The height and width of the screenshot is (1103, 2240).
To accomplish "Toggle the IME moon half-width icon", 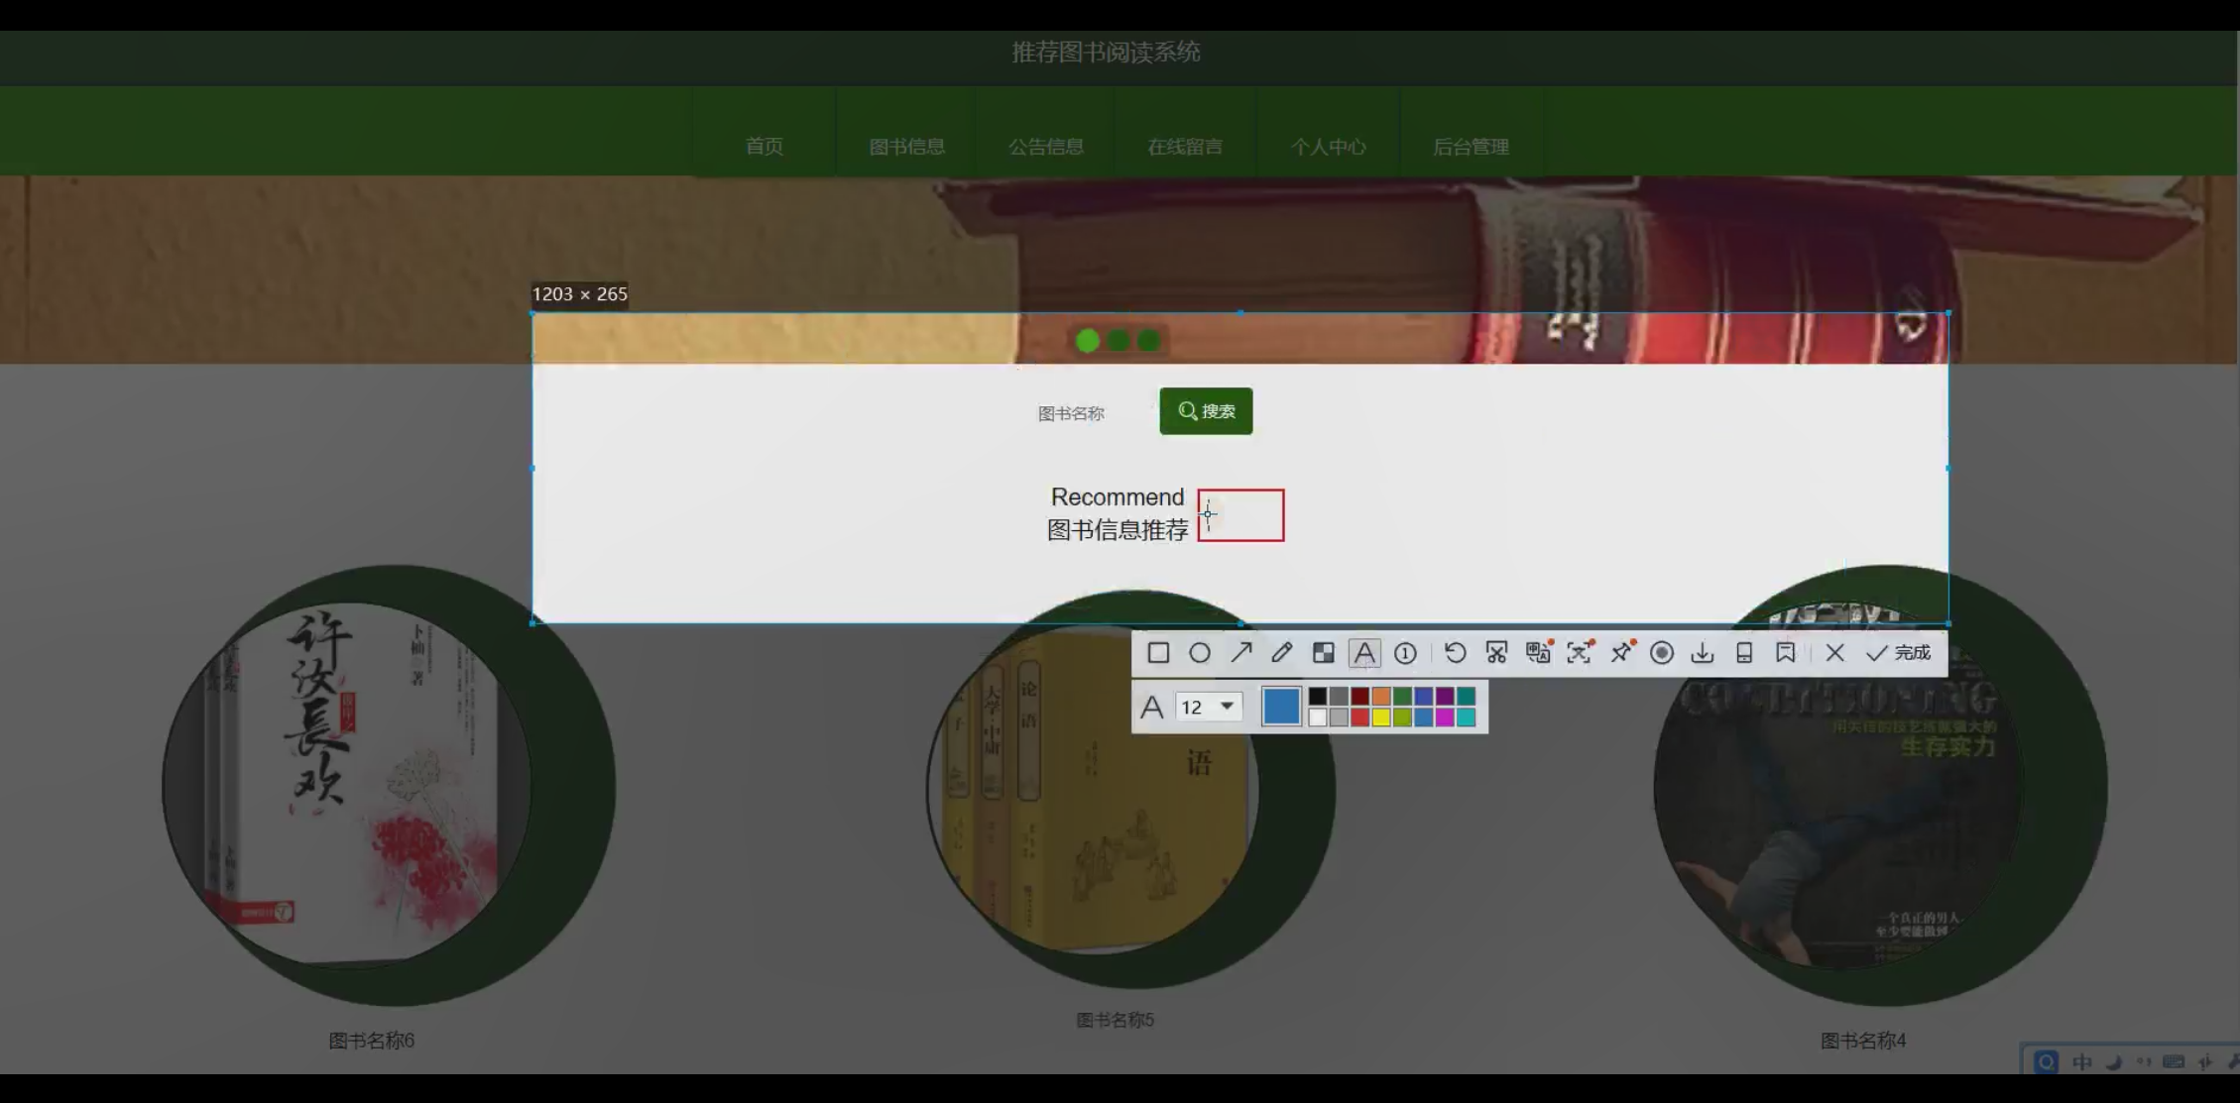I will click(2113, 1061).
